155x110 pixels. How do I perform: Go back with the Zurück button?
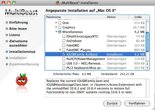tap(112, 103)
